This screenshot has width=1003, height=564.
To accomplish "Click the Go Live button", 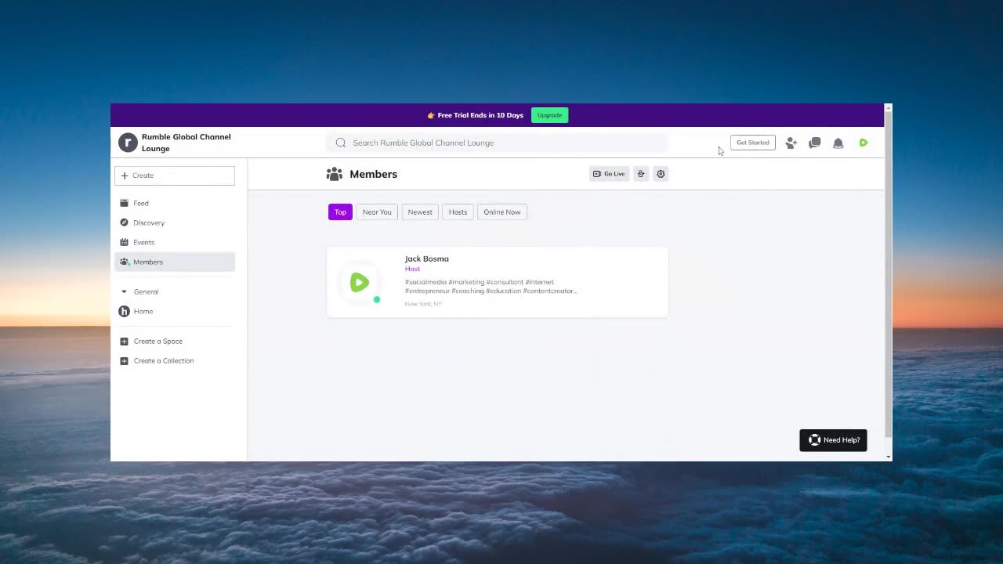I will click(609, 174).
